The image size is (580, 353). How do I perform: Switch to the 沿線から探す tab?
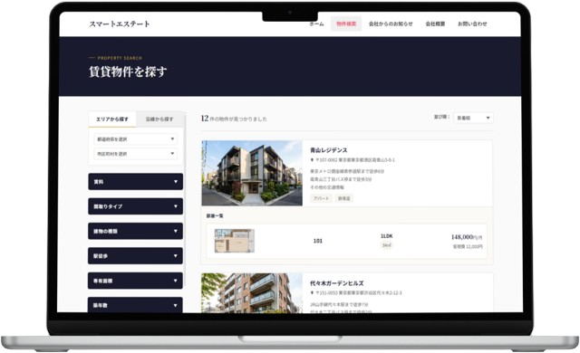coord(159,119)
